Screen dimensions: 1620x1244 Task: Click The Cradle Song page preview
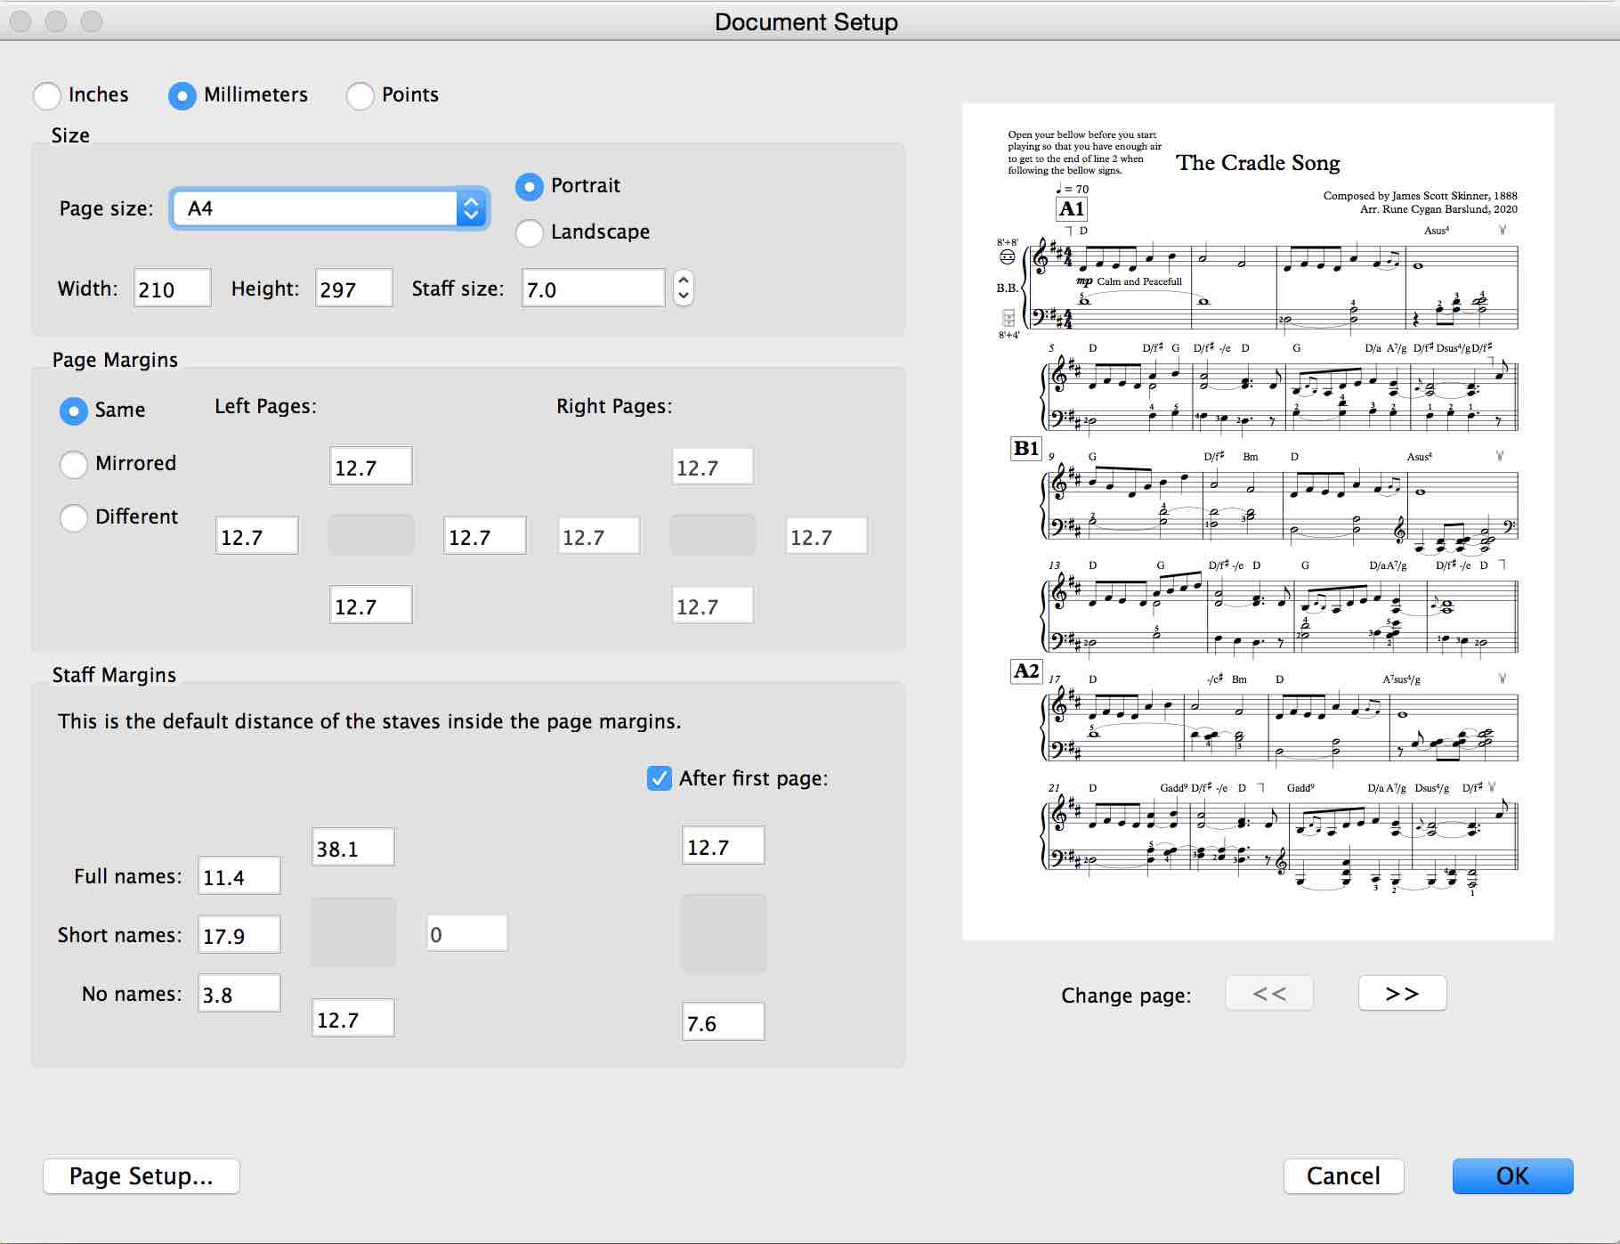(x=1258, y=522)
